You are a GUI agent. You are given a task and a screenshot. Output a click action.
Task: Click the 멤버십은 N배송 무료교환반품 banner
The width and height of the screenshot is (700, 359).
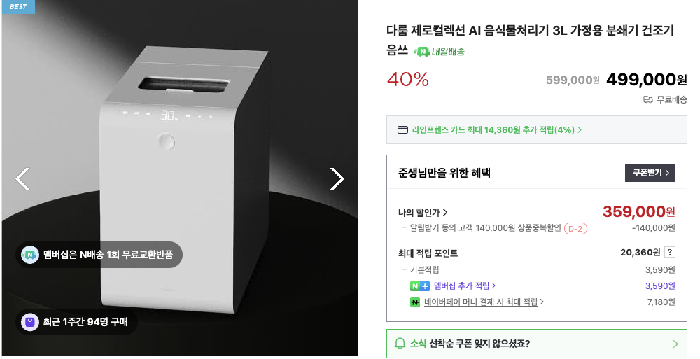coord(99,255)
